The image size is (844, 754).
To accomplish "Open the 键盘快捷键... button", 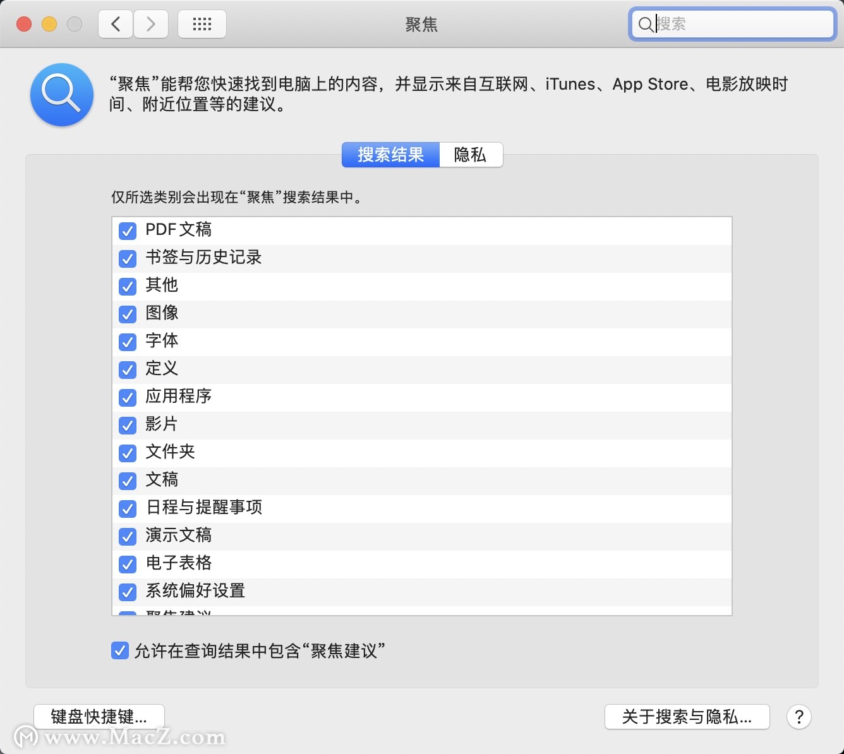I will 99,717.
